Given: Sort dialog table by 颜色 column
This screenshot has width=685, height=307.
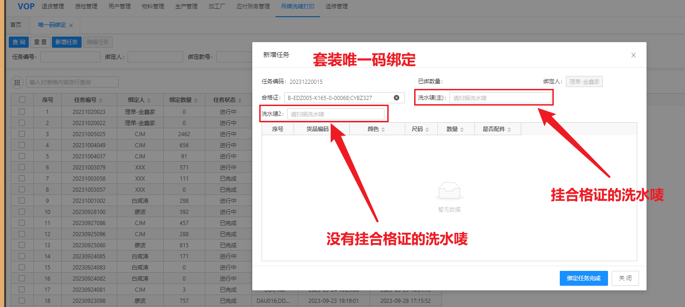Looking at the screenshot, I should 383,130.
